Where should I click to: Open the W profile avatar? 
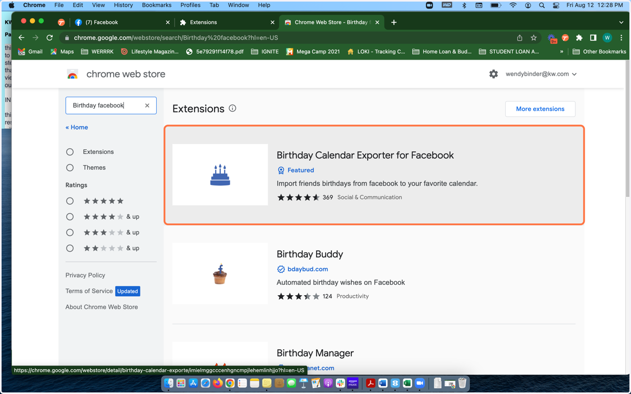pos(607,38)
